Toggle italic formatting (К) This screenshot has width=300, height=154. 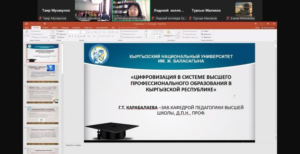coord(72,36)
